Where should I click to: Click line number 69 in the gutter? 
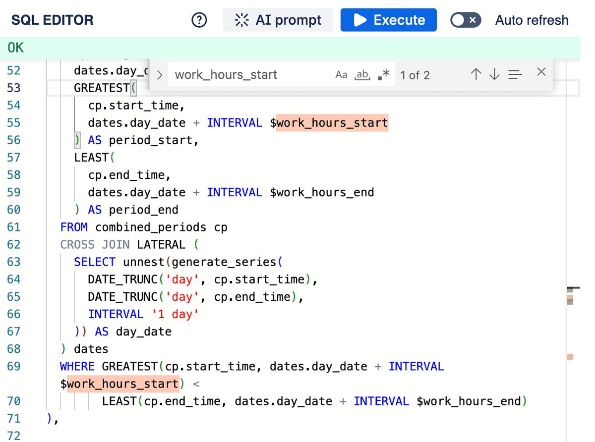click(14, 366)
